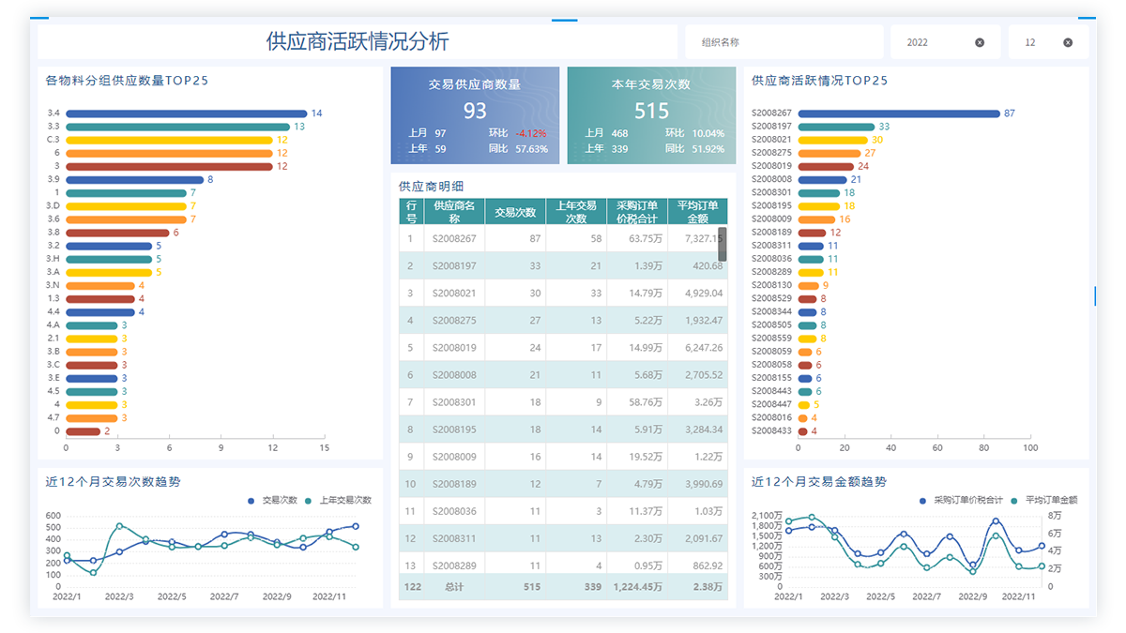The width and height of the screenshot is (1126, 633).
Task: Click the 供应商活跃情况分析 dashboard title
Action: click(358, 41)
